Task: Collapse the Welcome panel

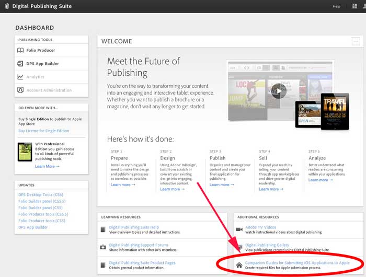Action: coord(356,41)
